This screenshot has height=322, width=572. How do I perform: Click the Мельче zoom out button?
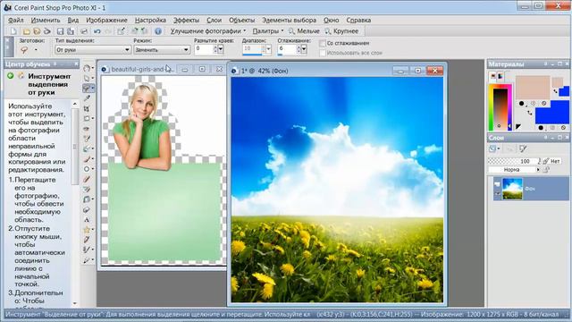click(304, 31)
